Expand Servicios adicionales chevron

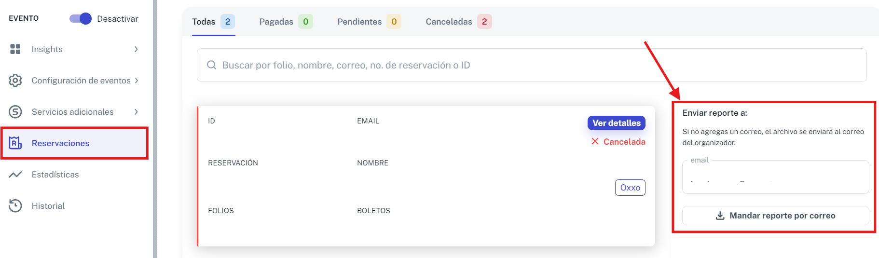[137, 112]
